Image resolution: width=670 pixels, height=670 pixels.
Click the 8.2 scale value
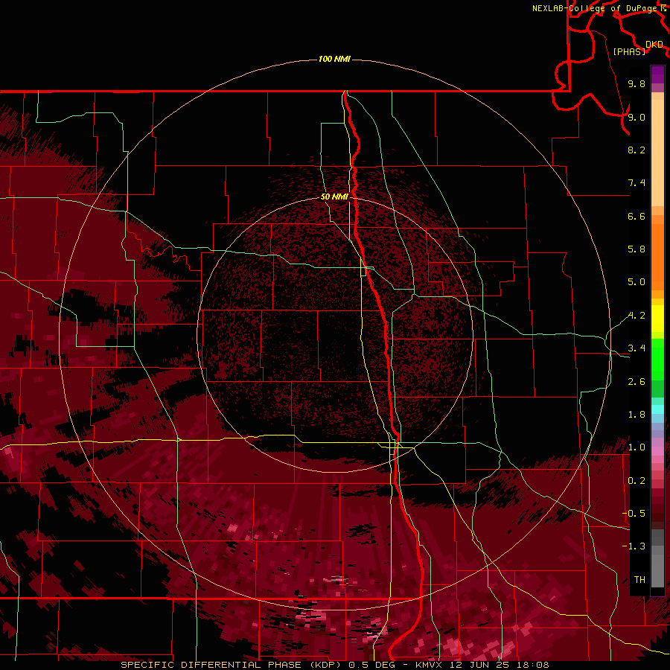coord(636,150)
